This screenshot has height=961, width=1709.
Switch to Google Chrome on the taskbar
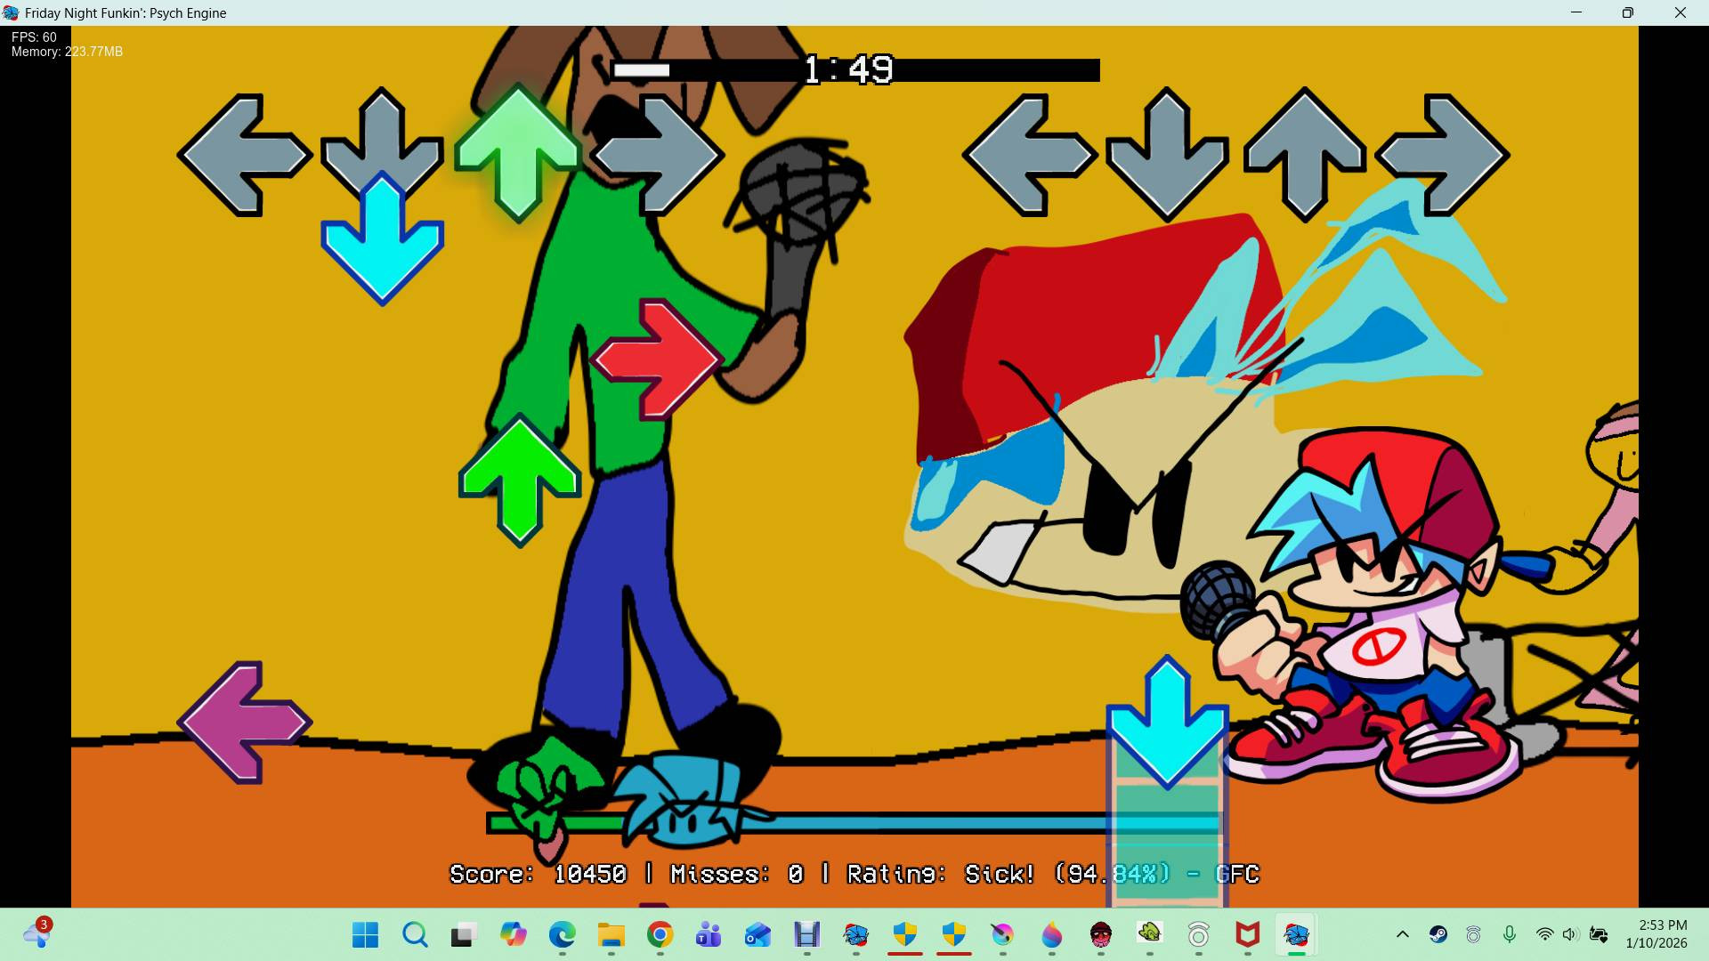click(x=660, y=935)
